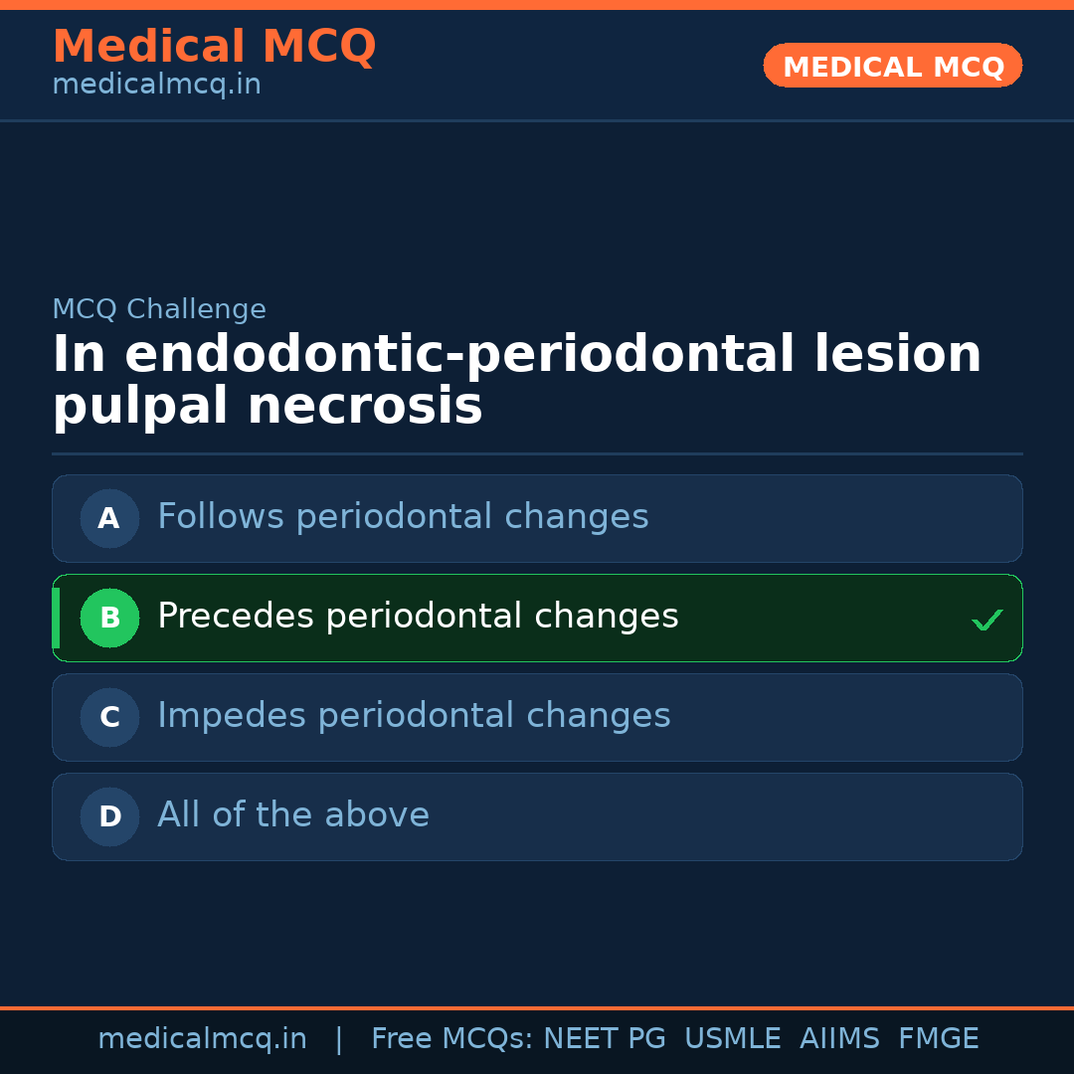This screenshot has width=1074, height=1074.
Task: Click the MCQ Challenge label
Action: [159, 309]
